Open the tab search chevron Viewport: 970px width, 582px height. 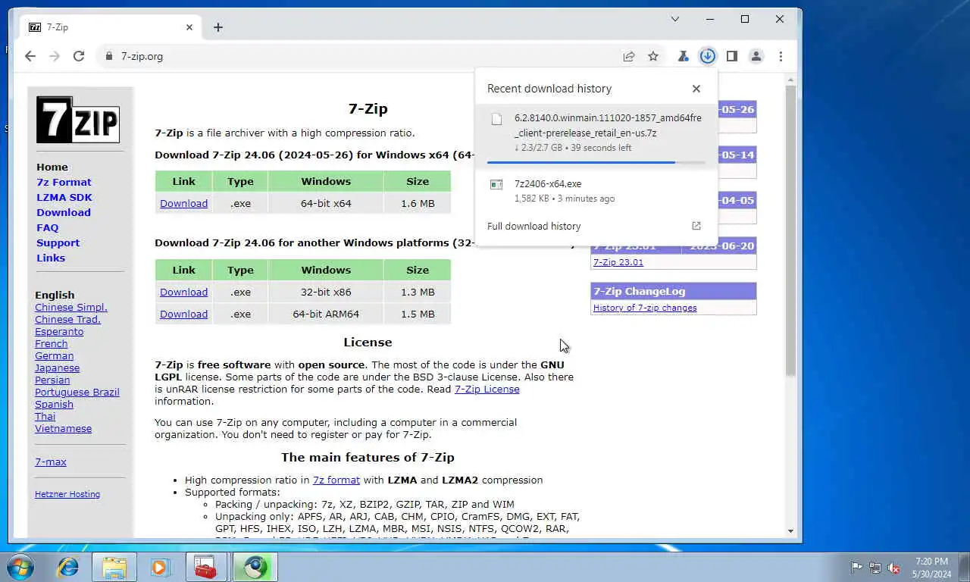point(675,19)
